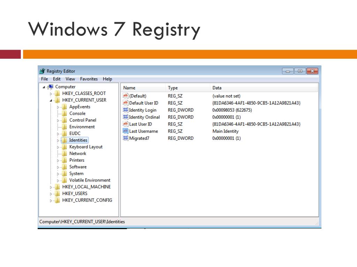
Task: Click the Main Identity data cell
Action: (226, 131)
